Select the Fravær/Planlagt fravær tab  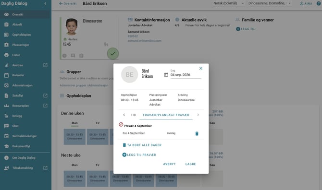click(166, 115)
